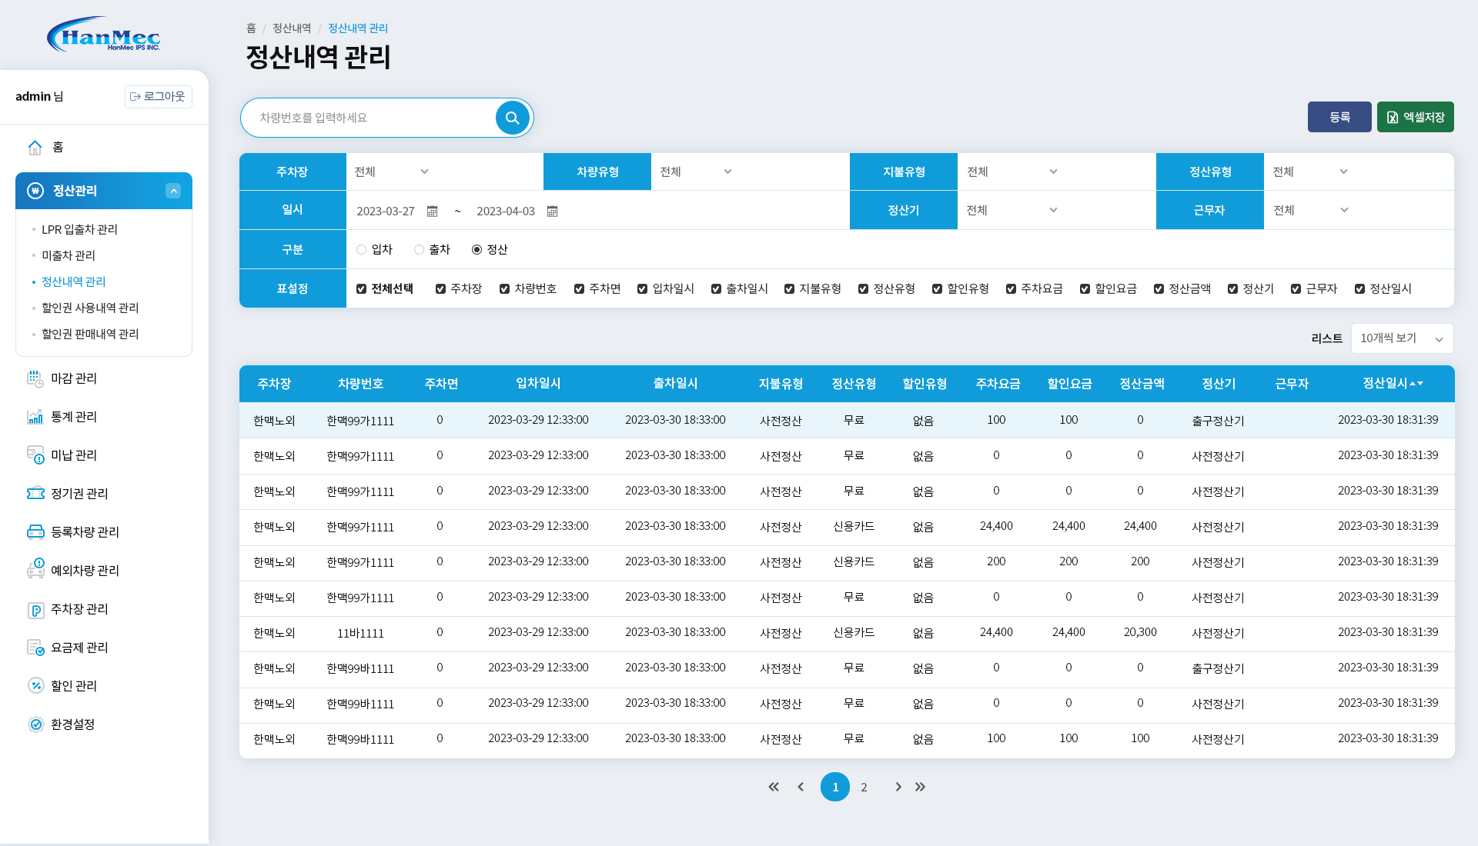
Task: Collapse the 정산관리 sidebar section
Action: [x=172, y=191]
